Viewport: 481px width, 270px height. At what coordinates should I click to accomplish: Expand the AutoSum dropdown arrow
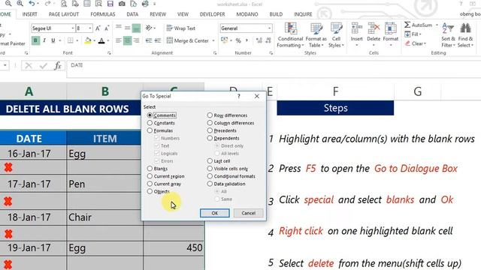[x=437, y=25]
